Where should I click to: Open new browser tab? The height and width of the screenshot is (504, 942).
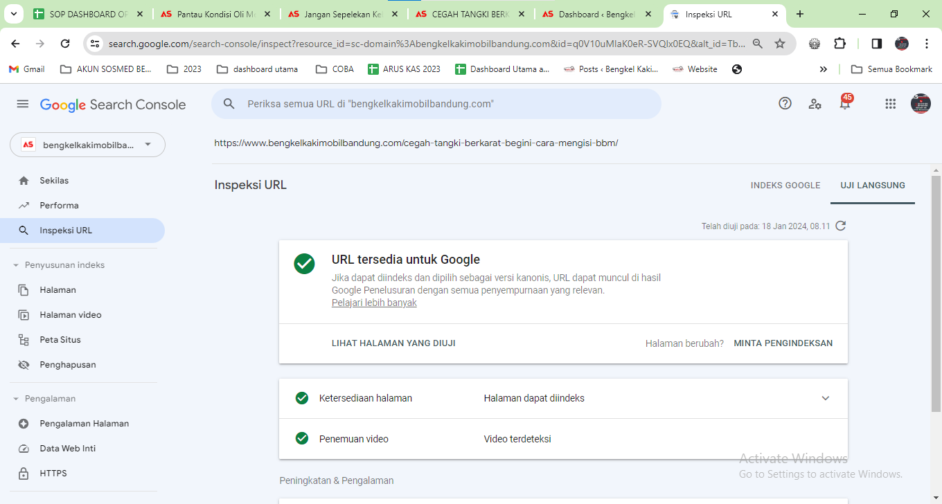pyautogui.click(x=800, y=14)
